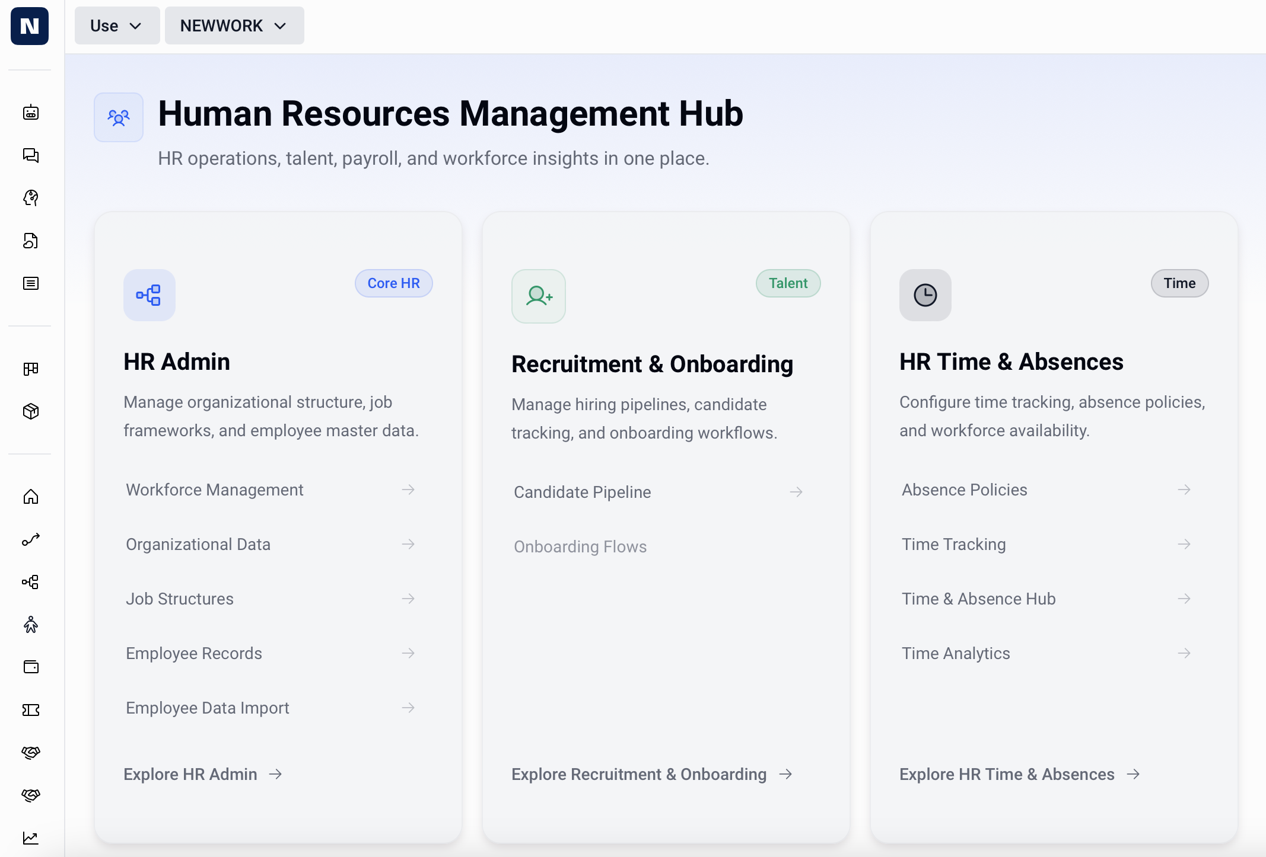Image resolution: width=1266 pixels, height=857 pixels.
Task: Click the HR Time & Absences card title
Action: [1011, 362]
